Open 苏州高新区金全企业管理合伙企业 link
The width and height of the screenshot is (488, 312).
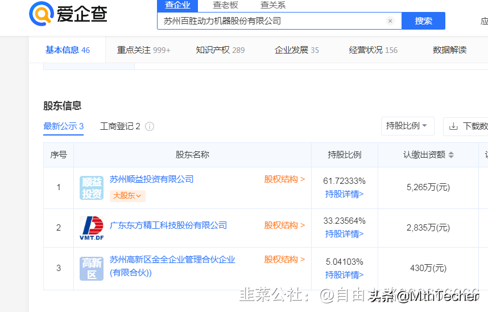pyautogui.click(x=172, y=266)
